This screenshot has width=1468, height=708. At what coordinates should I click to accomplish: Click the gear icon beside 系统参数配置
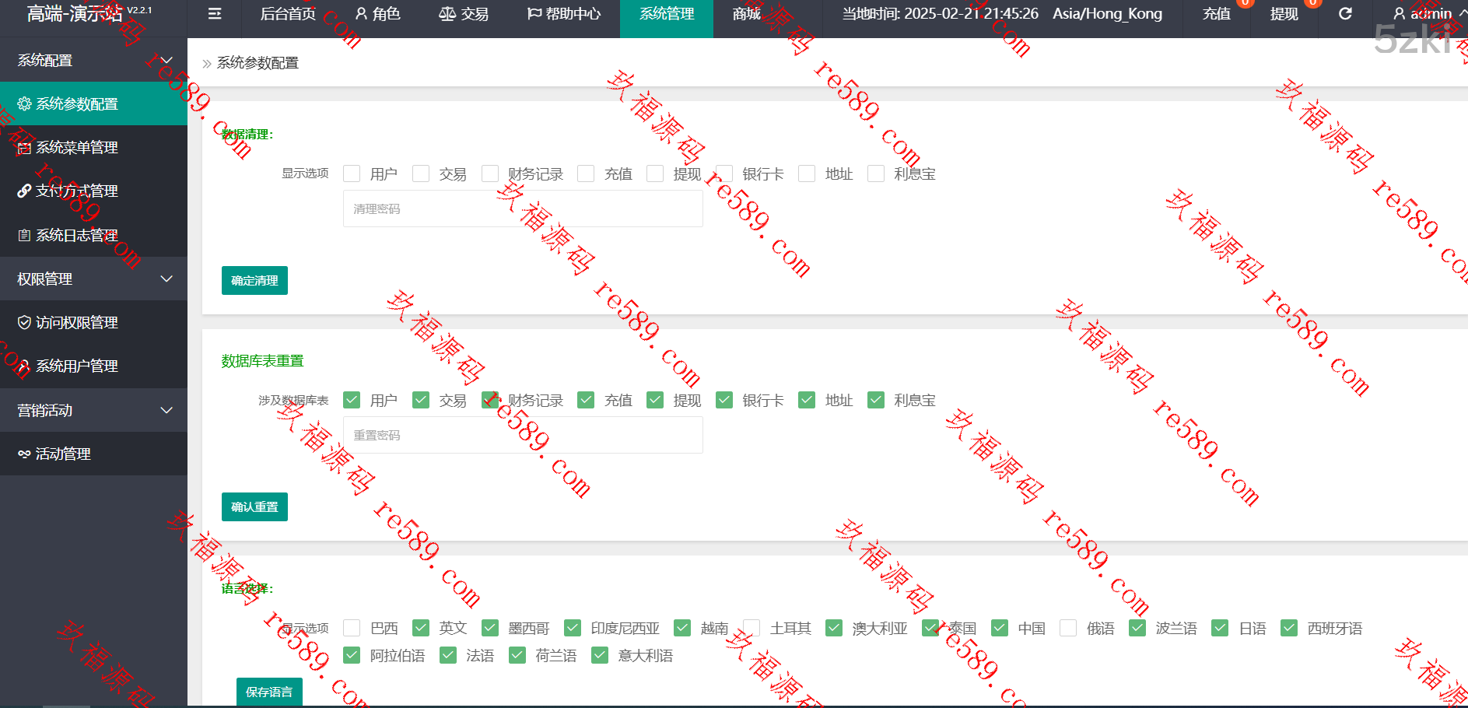tap(24, 103)
